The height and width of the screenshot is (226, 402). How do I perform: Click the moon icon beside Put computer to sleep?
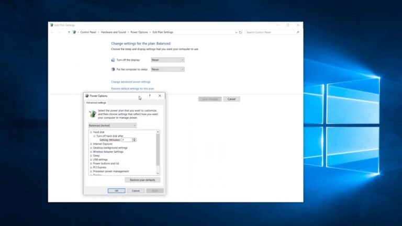113,69
